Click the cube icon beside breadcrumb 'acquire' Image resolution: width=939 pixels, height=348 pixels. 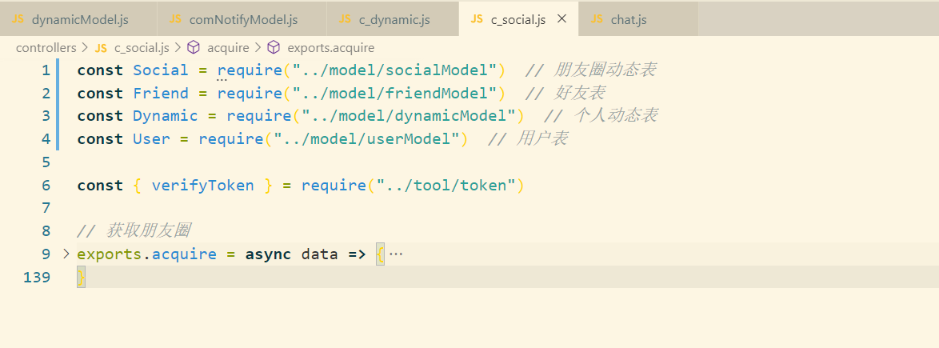pos(194,48)
